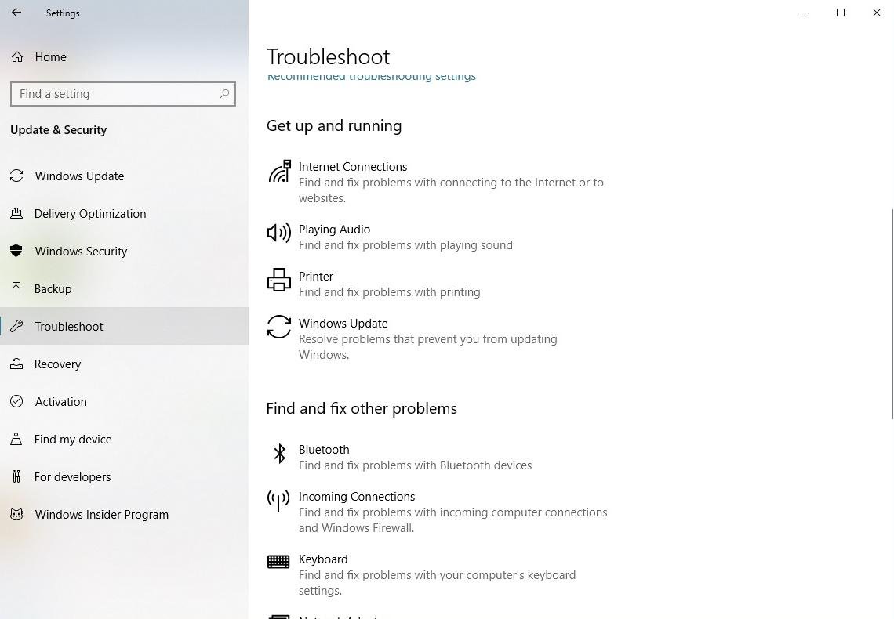This screenshot has width=894, height=619.
Task: Click the back arrow in Settings title bar
Action: coord(16,13)
